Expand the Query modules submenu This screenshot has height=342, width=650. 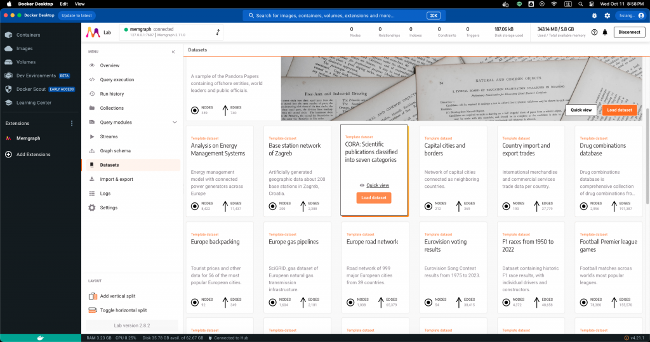click(175, 122)
